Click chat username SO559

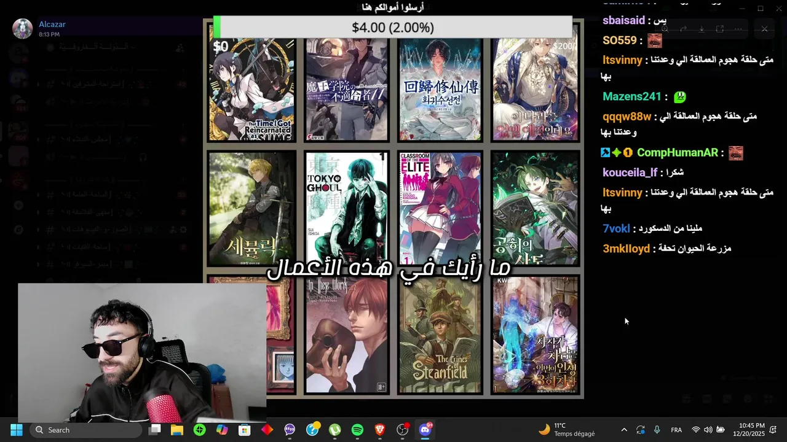pyautogui.click(x=620, y=41)
